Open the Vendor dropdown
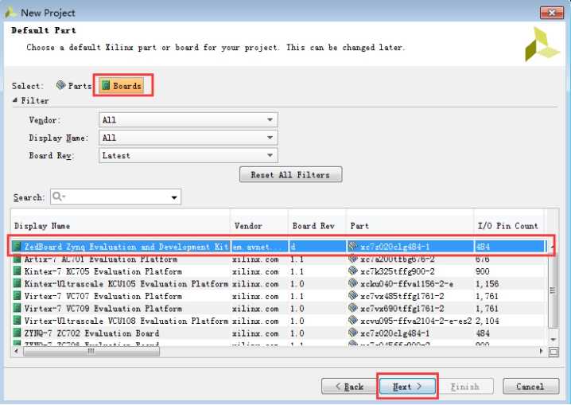The image size is (571, 405). point(188,120)
